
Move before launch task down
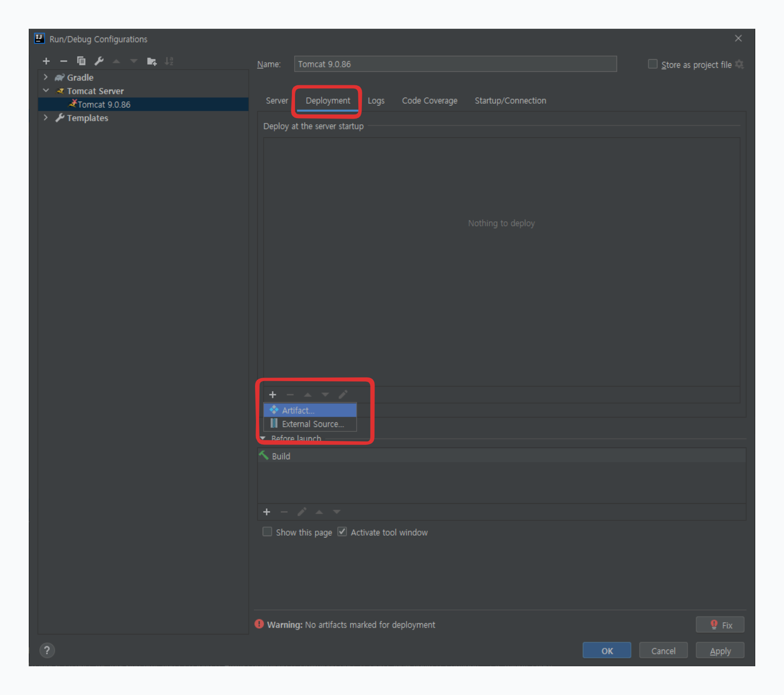[337, 512]
